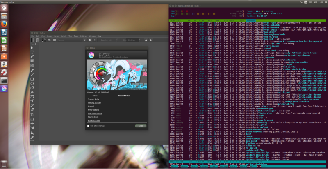The width and height of the screenshot is (328, 169).
Task: Open the Image menu in Krita
Action: coord(50,36)
